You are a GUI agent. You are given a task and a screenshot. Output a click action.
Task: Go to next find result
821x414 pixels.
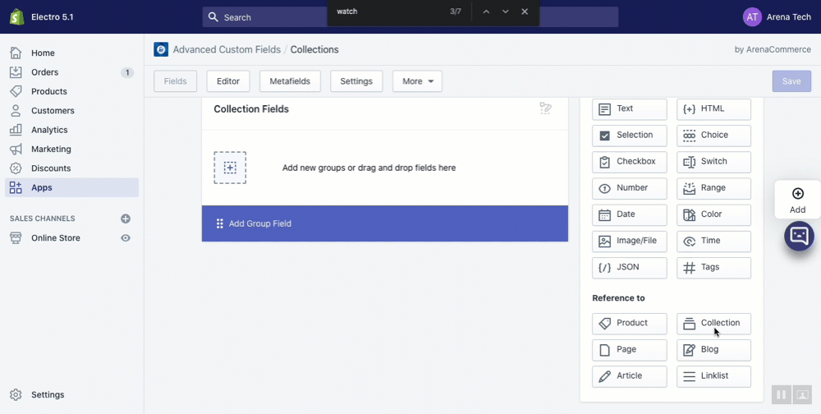pos(505,11)
